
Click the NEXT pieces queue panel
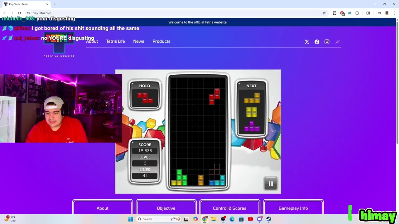pyautogui.click(x=252, y=109)
